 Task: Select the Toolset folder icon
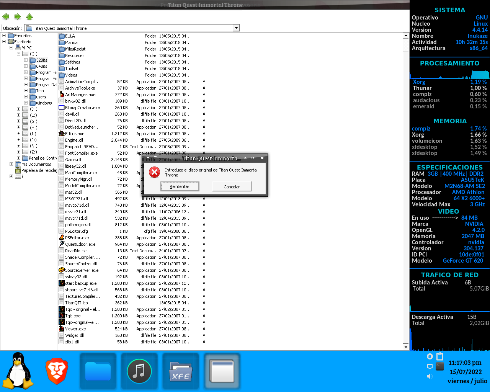(62, 69)
